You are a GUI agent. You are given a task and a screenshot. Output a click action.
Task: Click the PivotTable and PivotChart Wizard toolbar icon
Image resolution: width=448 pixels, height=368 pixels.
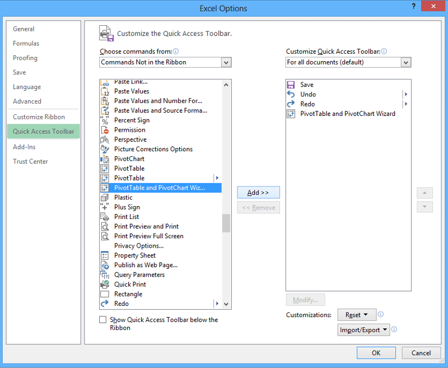point(291,114)
